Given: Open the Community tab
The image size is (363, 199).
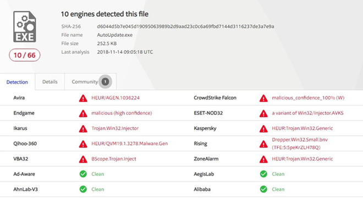Looking at the screenshot, I should tap(91, 82).
